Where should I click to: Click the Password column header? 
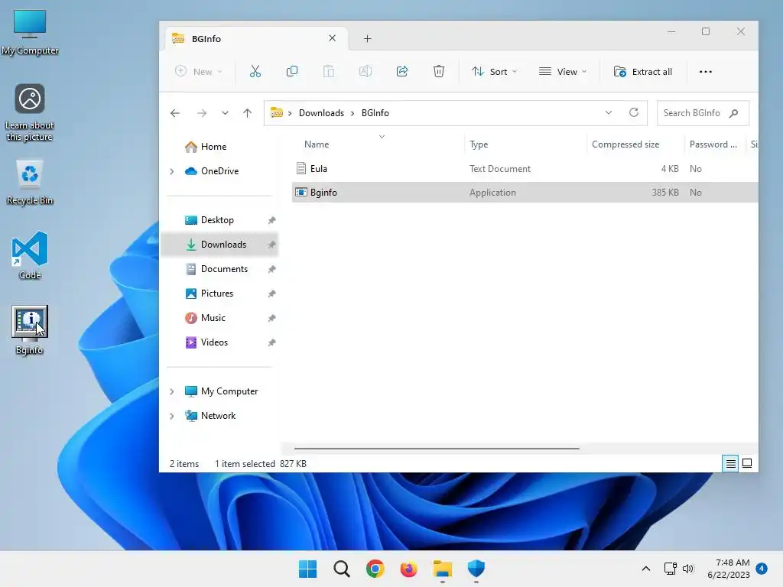click(713, 144)
